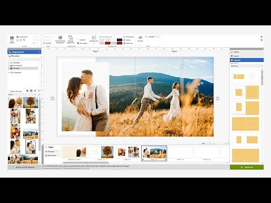Click refresh icon in Image sources header
271x203 pixels.
click(39, 52)
